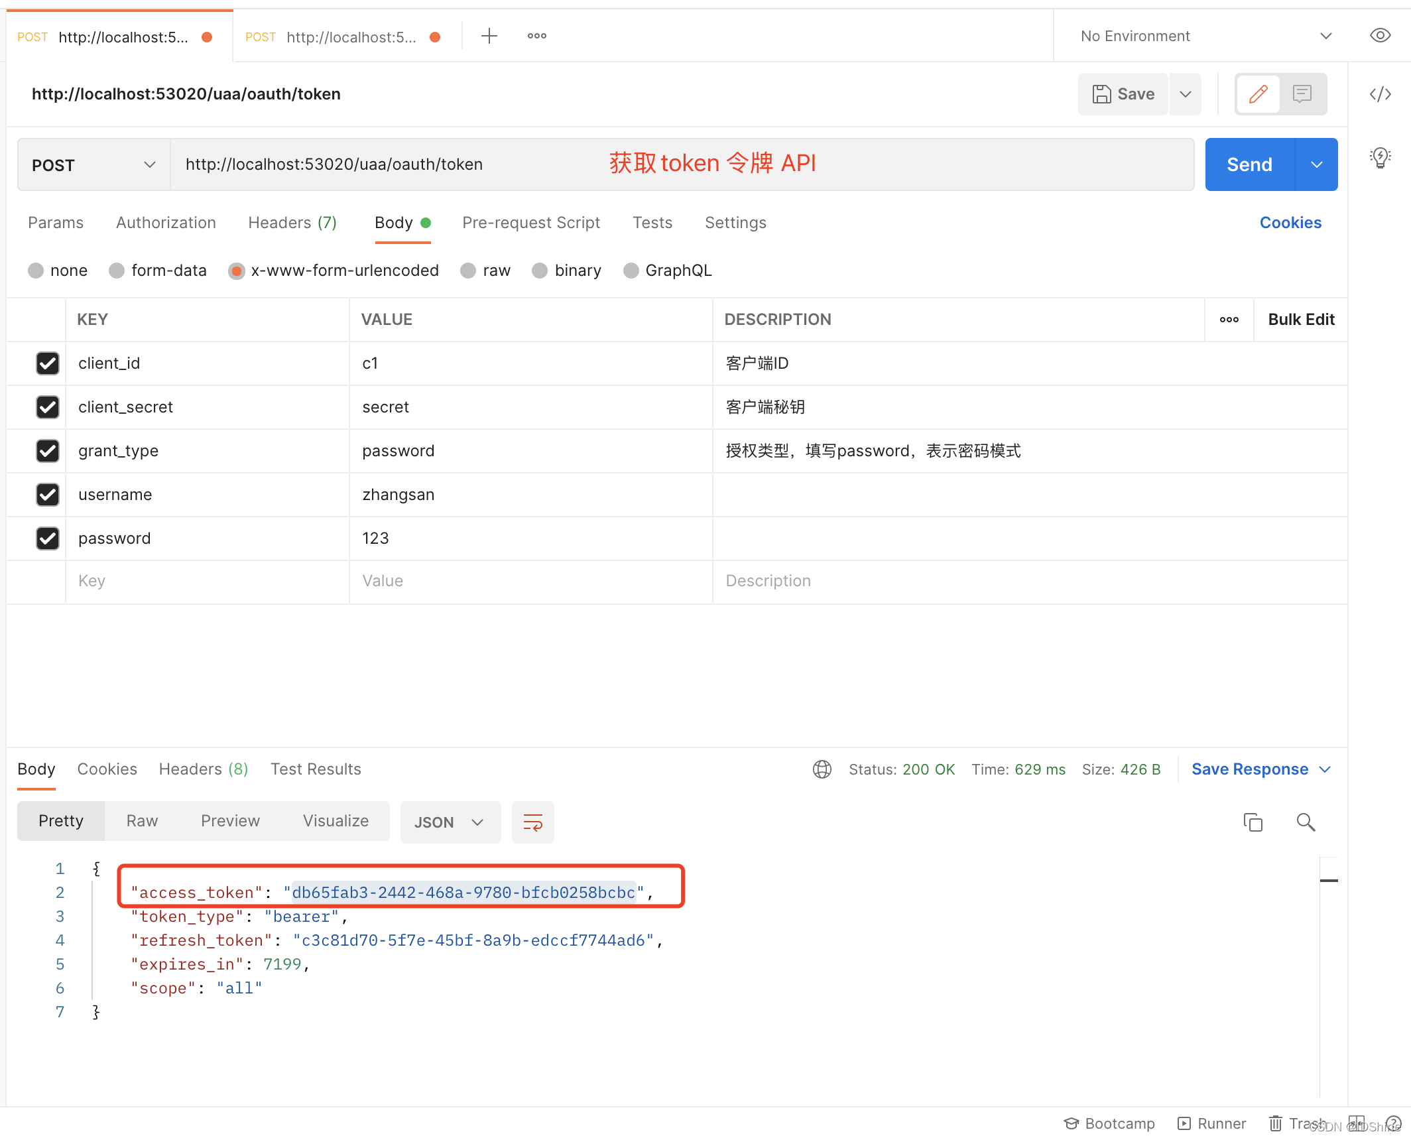This screenshot has height=1138, width=1411.
Task: Select the raw body type
Action: coord(468,271)
